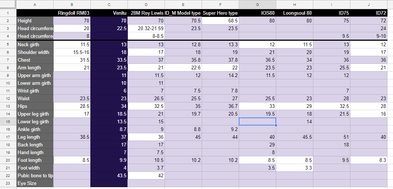393x189 pixels.
Task: Click the ID72 header cell
Action: coord(369,13)
